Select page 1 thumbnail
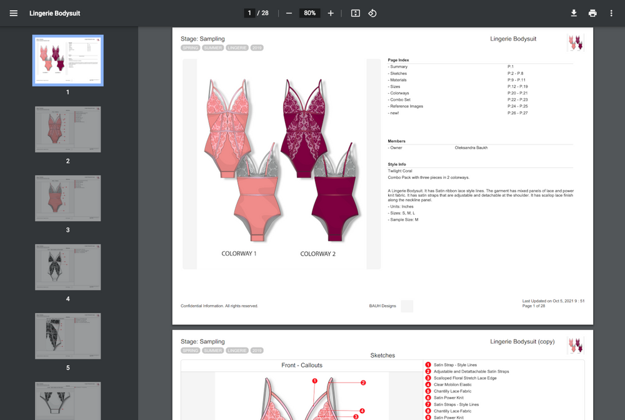This screenshot has width=625, height=420. pyautogui.click(x=68, y=61)
